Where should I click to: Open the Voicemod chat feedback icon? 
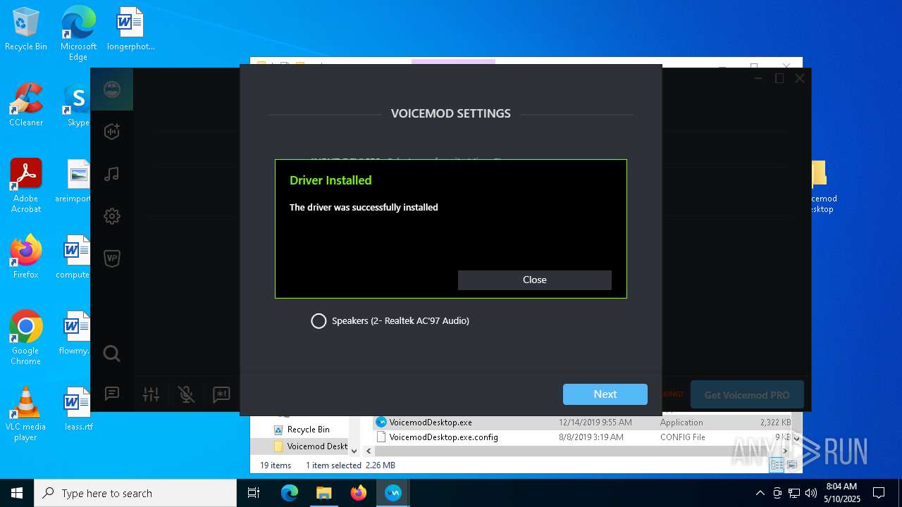click(x=111, y=394)
